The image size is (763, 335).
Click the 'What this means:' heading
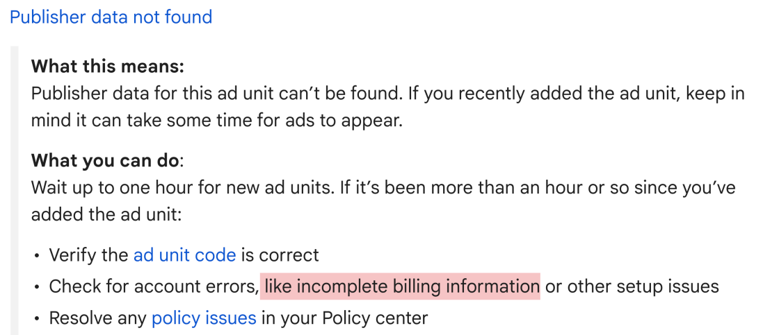108,67
